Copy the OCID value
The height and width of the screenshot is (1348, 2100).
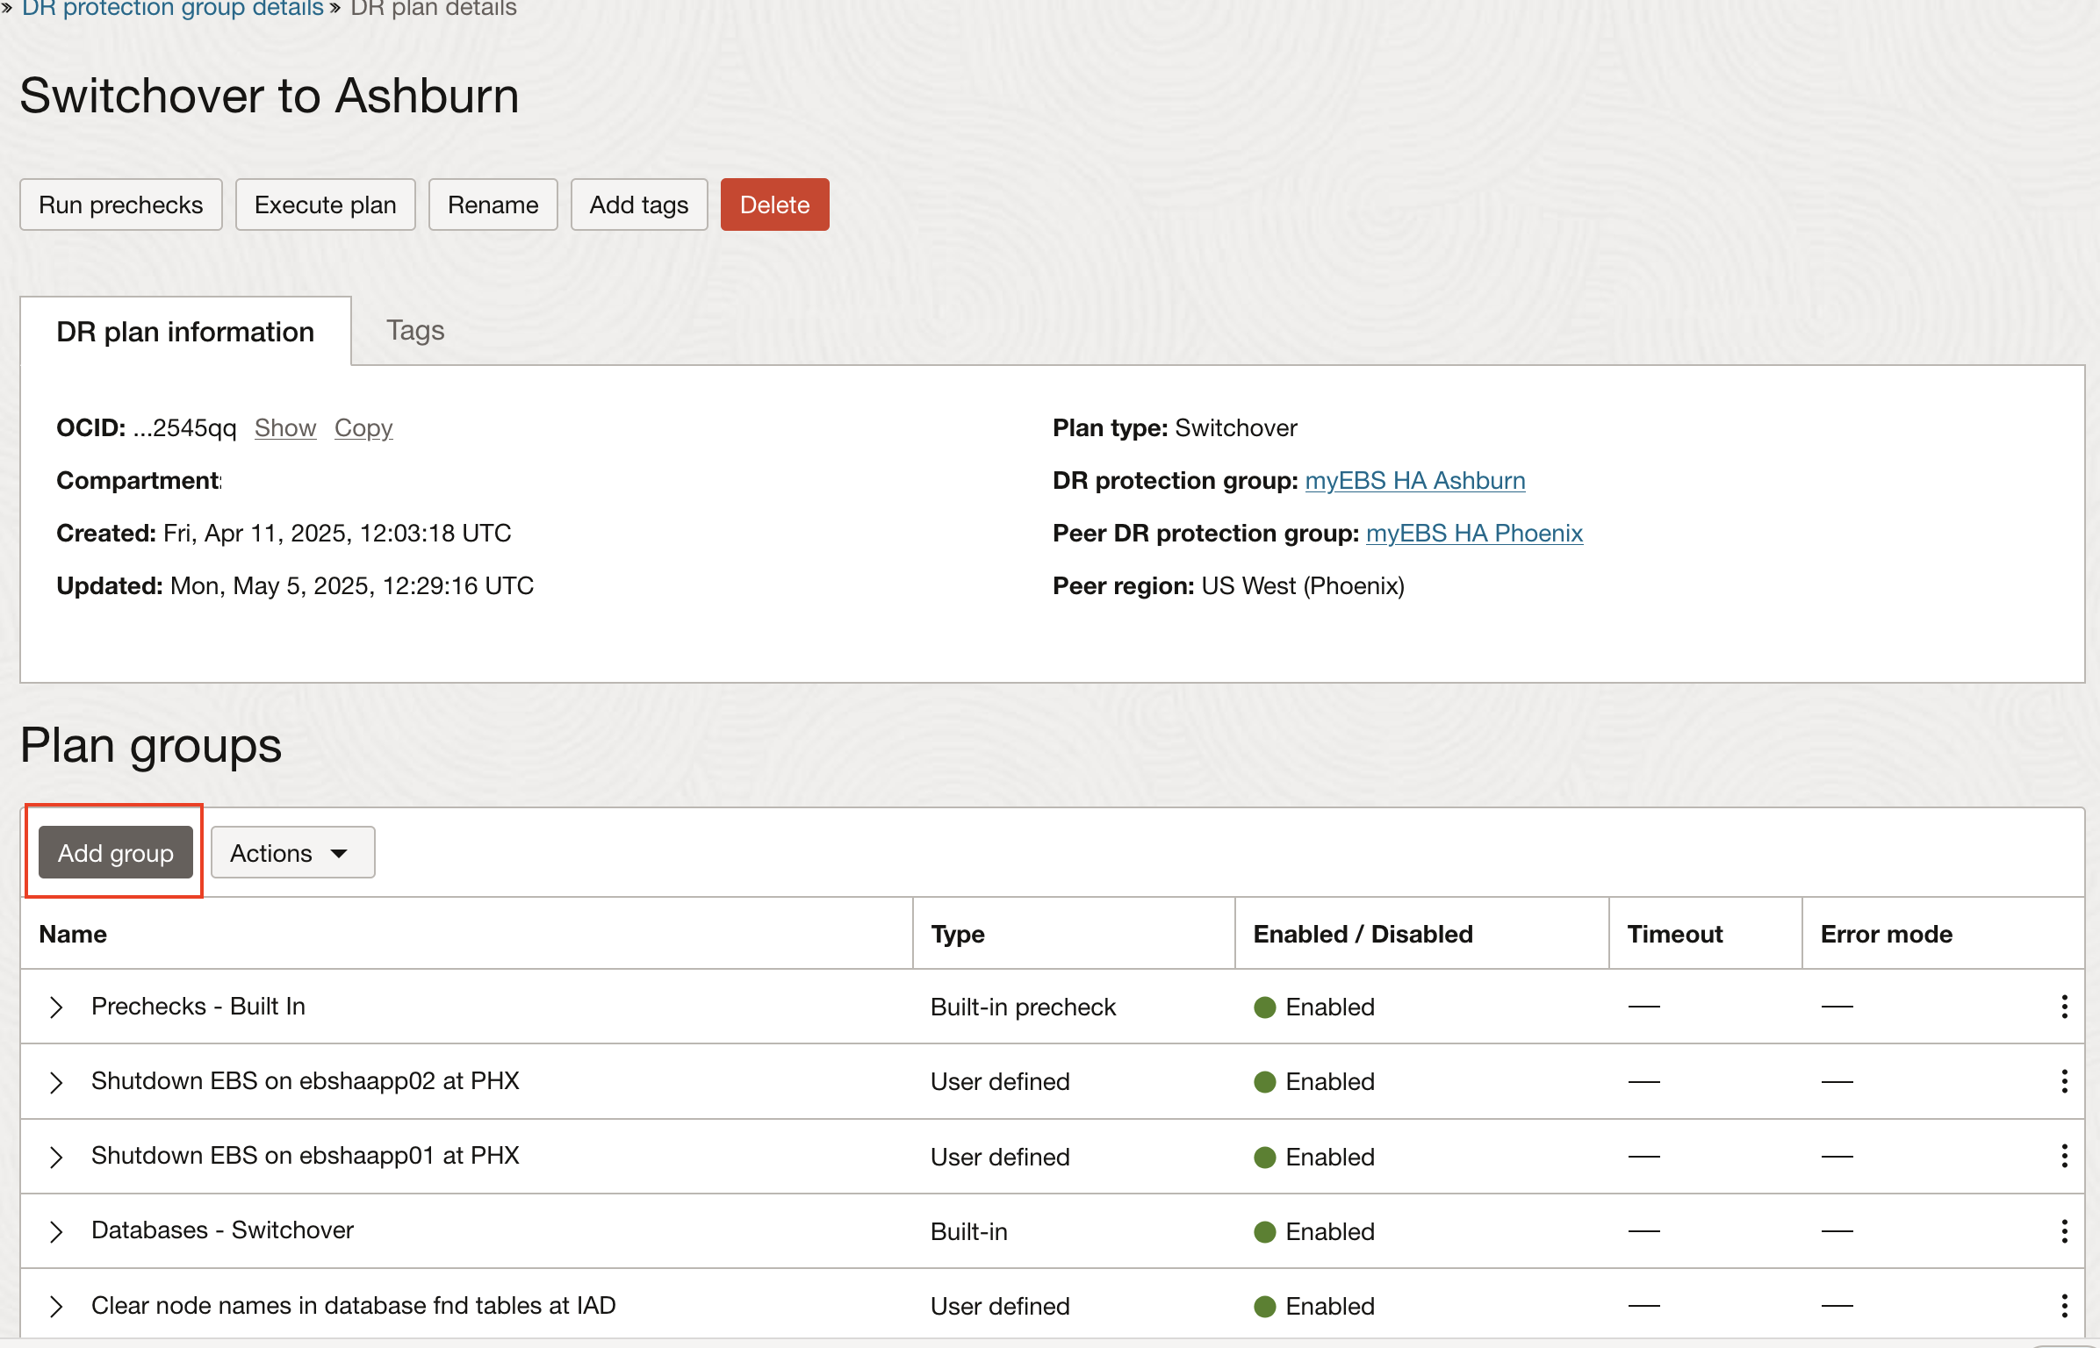point(363,428)
